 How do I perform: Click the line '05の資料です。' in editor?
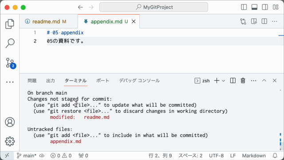[x=66, y=41]
